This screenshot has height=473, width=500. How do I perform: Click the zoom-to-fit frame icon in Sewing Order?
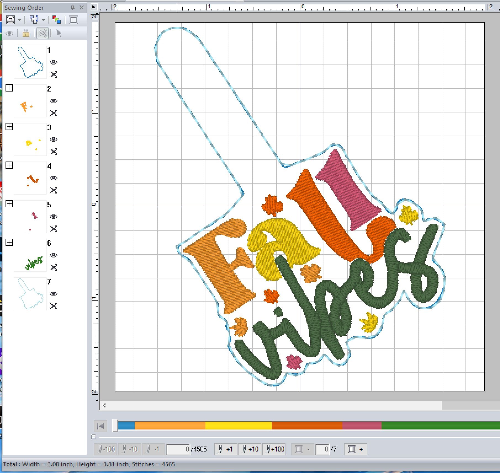(10, 20)
